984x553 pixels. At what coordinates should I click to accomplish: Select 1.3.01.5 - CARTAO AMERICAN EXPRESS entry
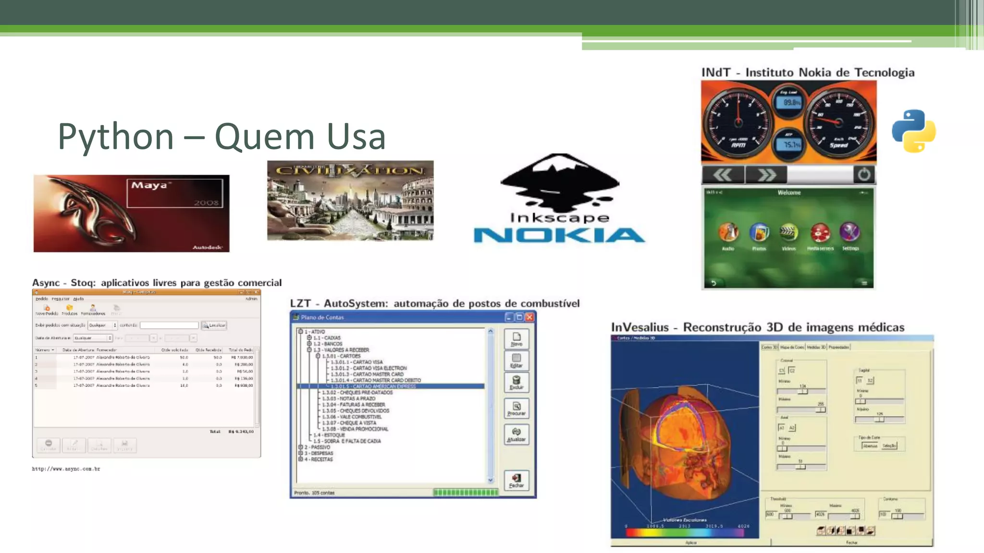click(x=373, y=386)
